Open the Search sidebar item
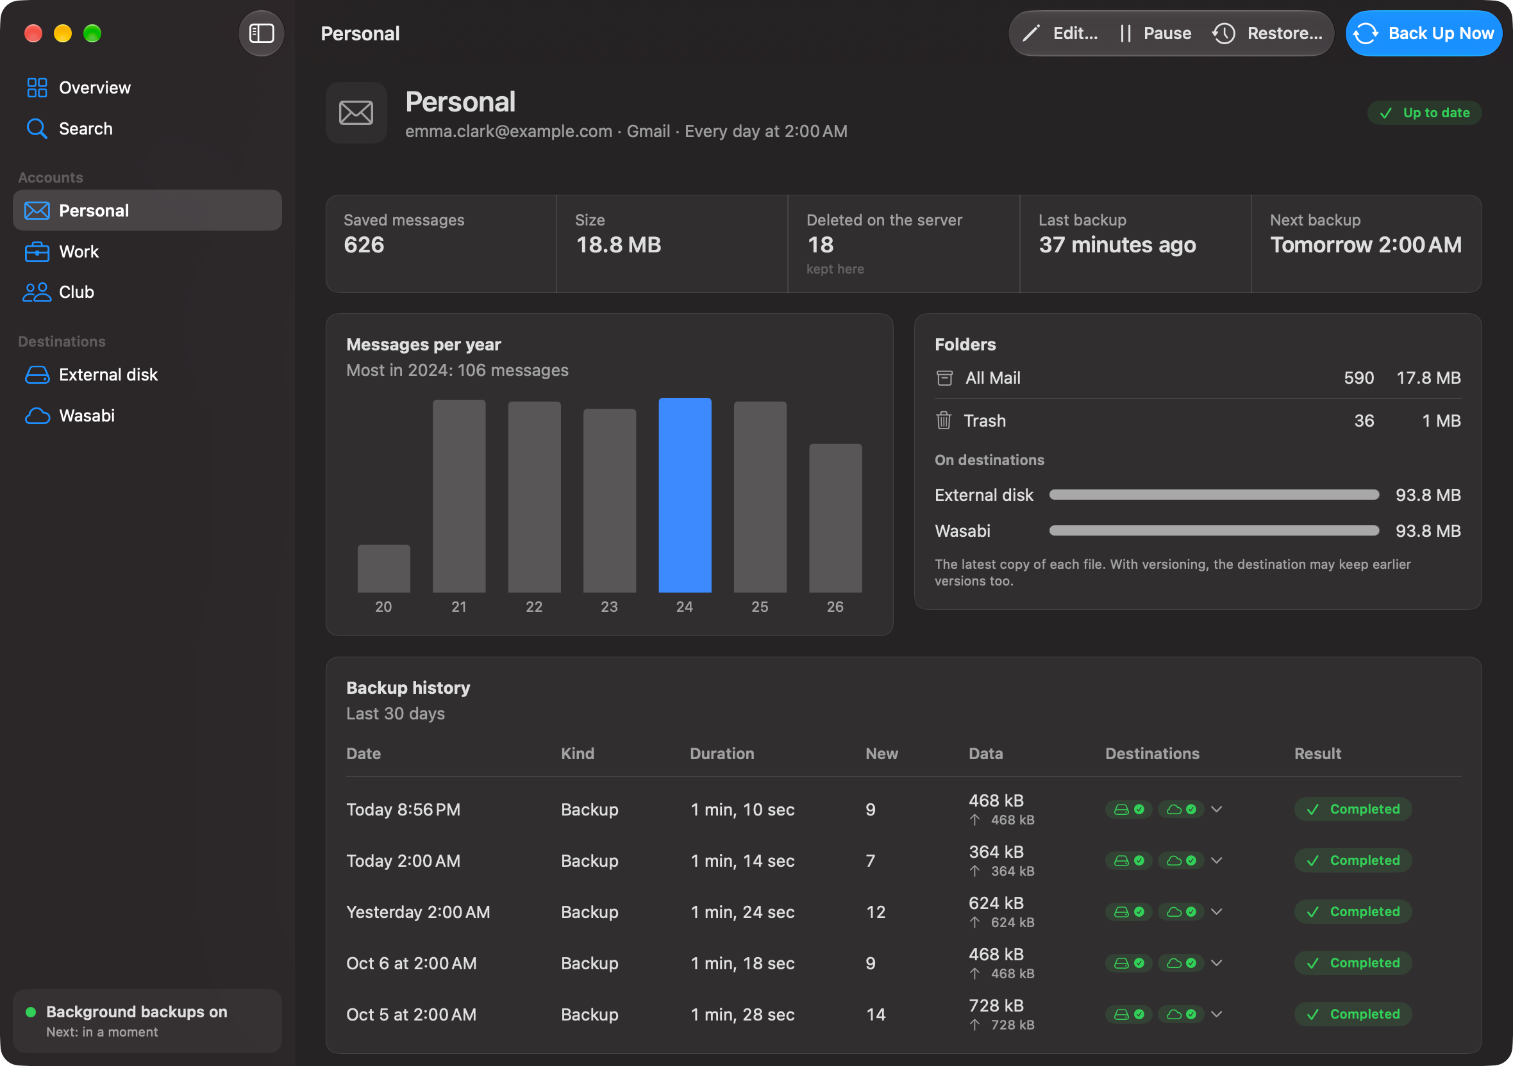 147,128
